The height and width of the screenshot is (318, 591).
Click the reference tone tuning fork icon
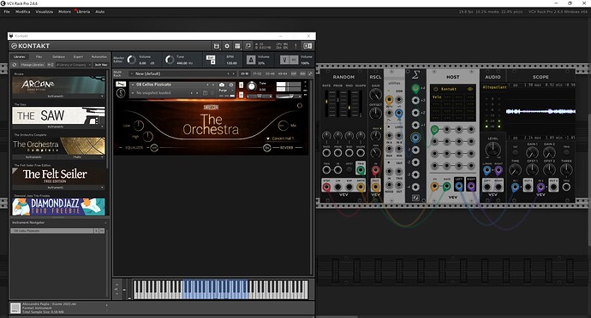[285, 60]
